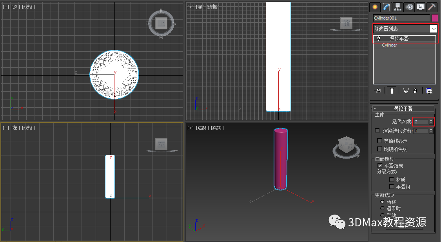Click the ViewCube in the left viewport
Viewport: 441px width, 242px height.
tap(162, 145)
